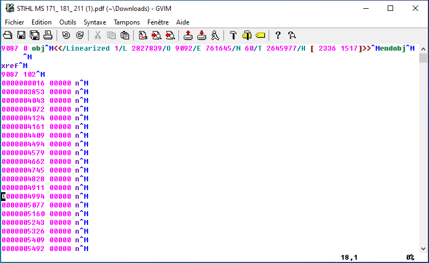This screenshot has width=429, height=263.
Task: Print the buffer using printer icon
Action: click(48, 35)
